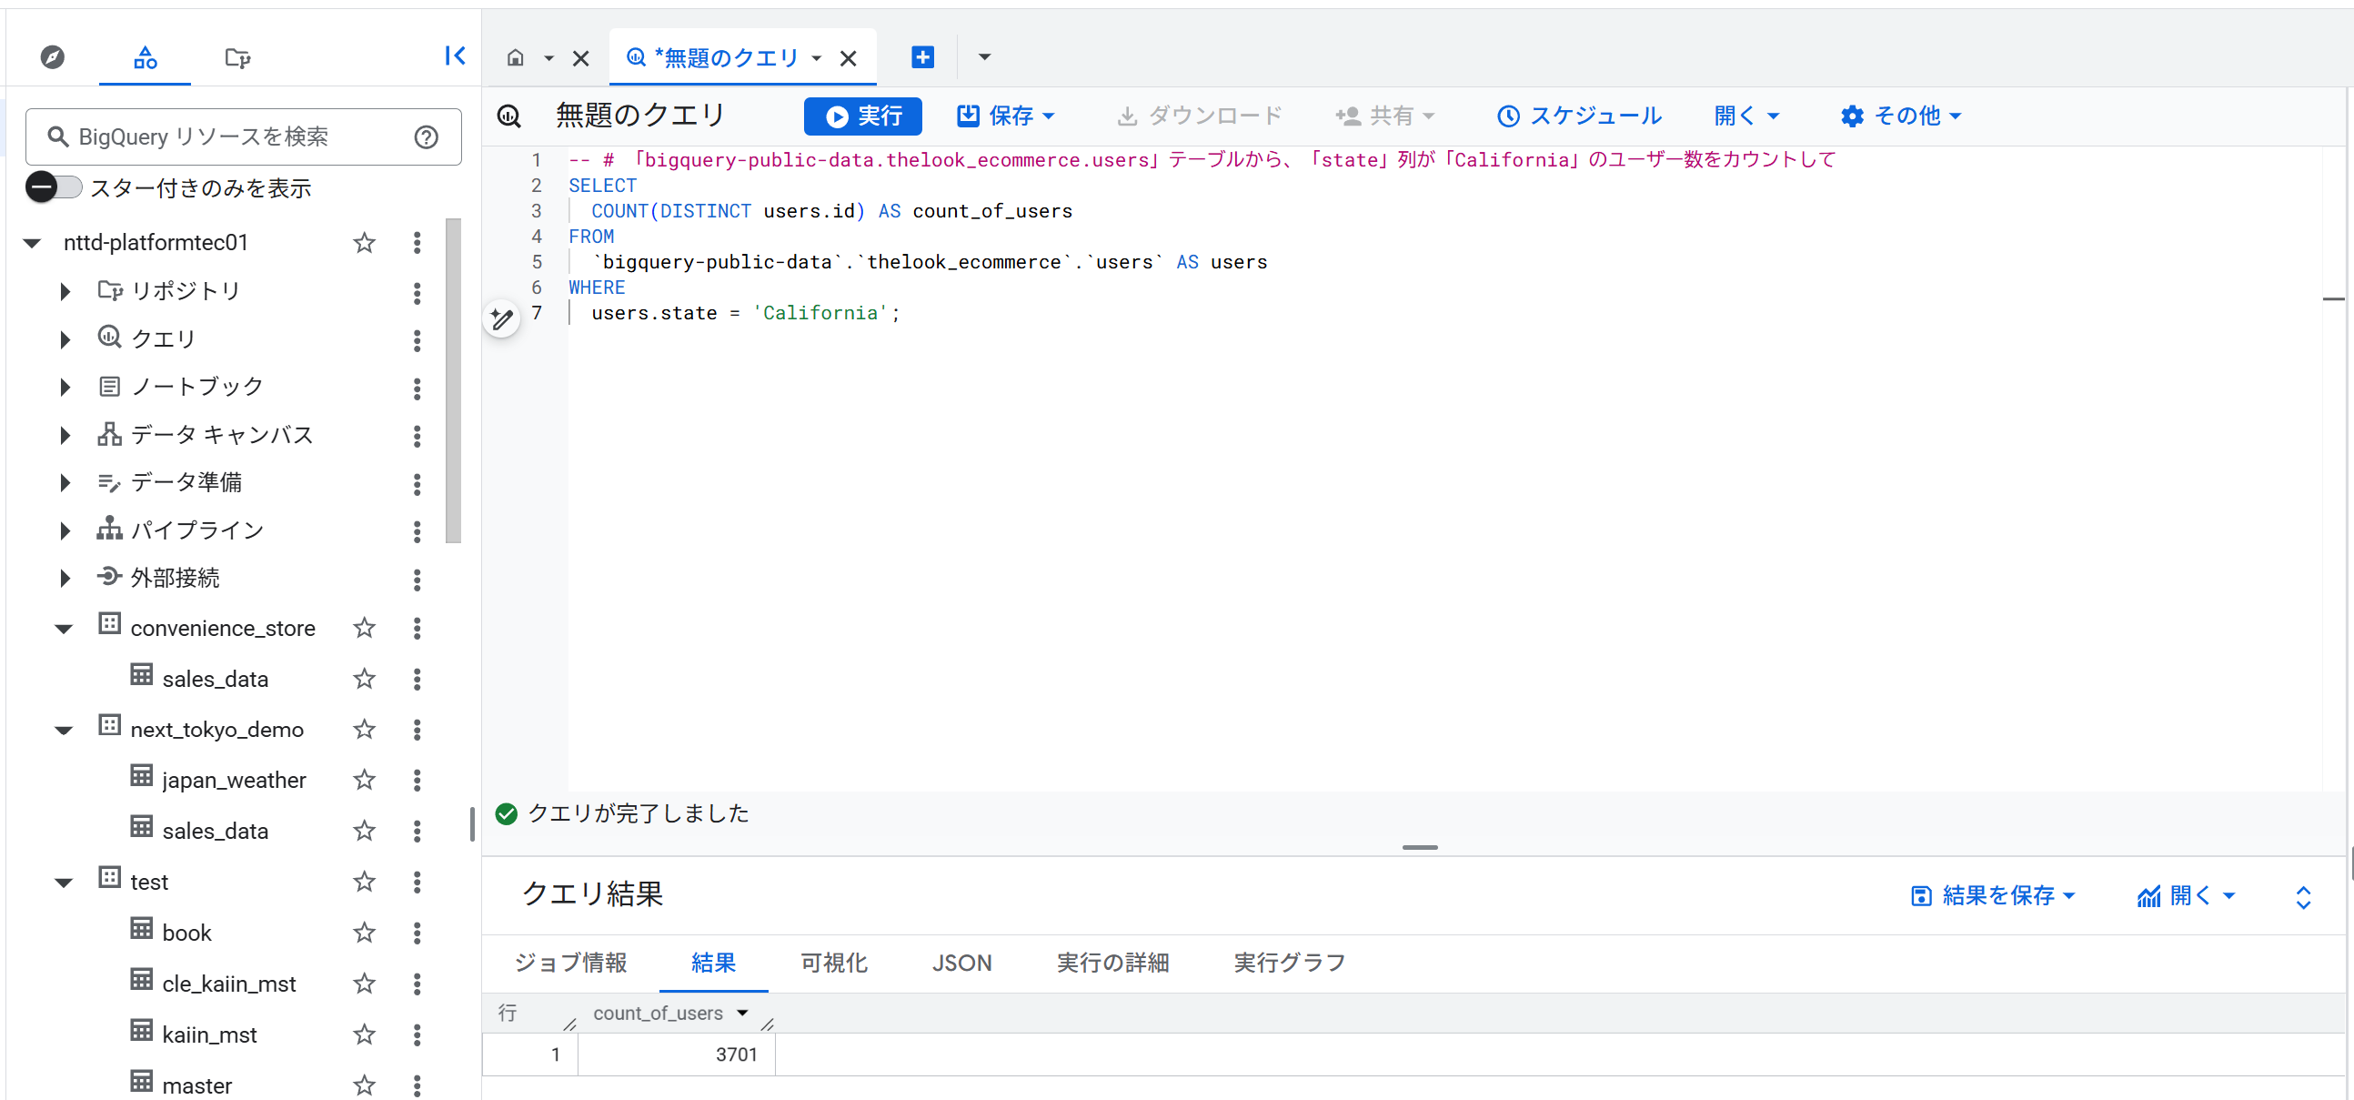Image resolution: width=2354 pixels, height=1100 pixels.
Task: Click the Gemini assist pencil icon in the editor
Action: (502, 318)
